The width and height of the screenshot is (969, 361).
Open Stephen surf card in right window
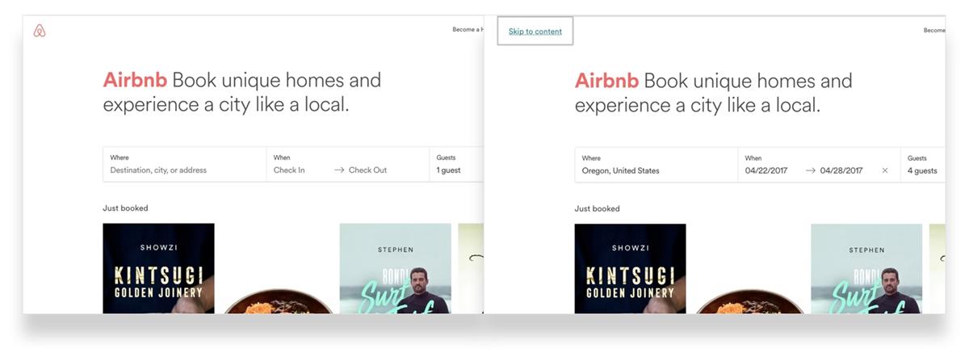coord(866,269)
